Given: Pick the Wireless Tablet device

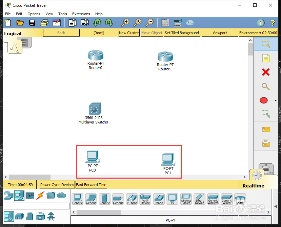Looking at the screenshot, I should coord(186,199).
